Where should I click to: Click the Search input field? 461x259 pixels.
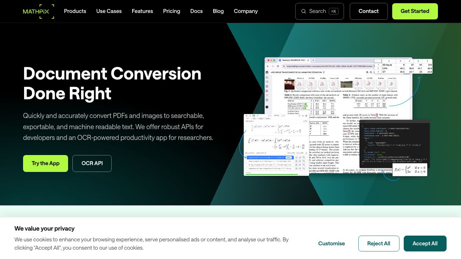point(319,11)
